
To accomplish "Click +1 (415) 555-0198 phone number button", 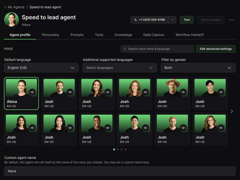I will click(x=150, y=20).
